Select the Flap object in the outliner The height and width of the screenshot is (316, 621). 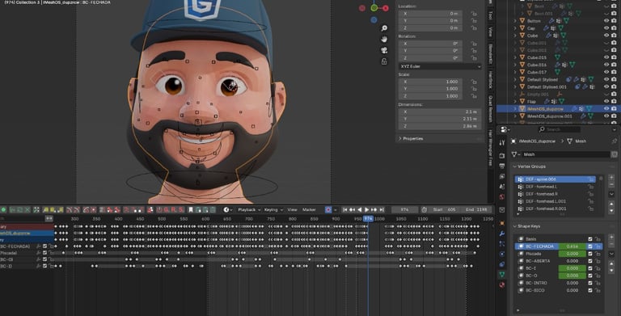coord(531,101)
